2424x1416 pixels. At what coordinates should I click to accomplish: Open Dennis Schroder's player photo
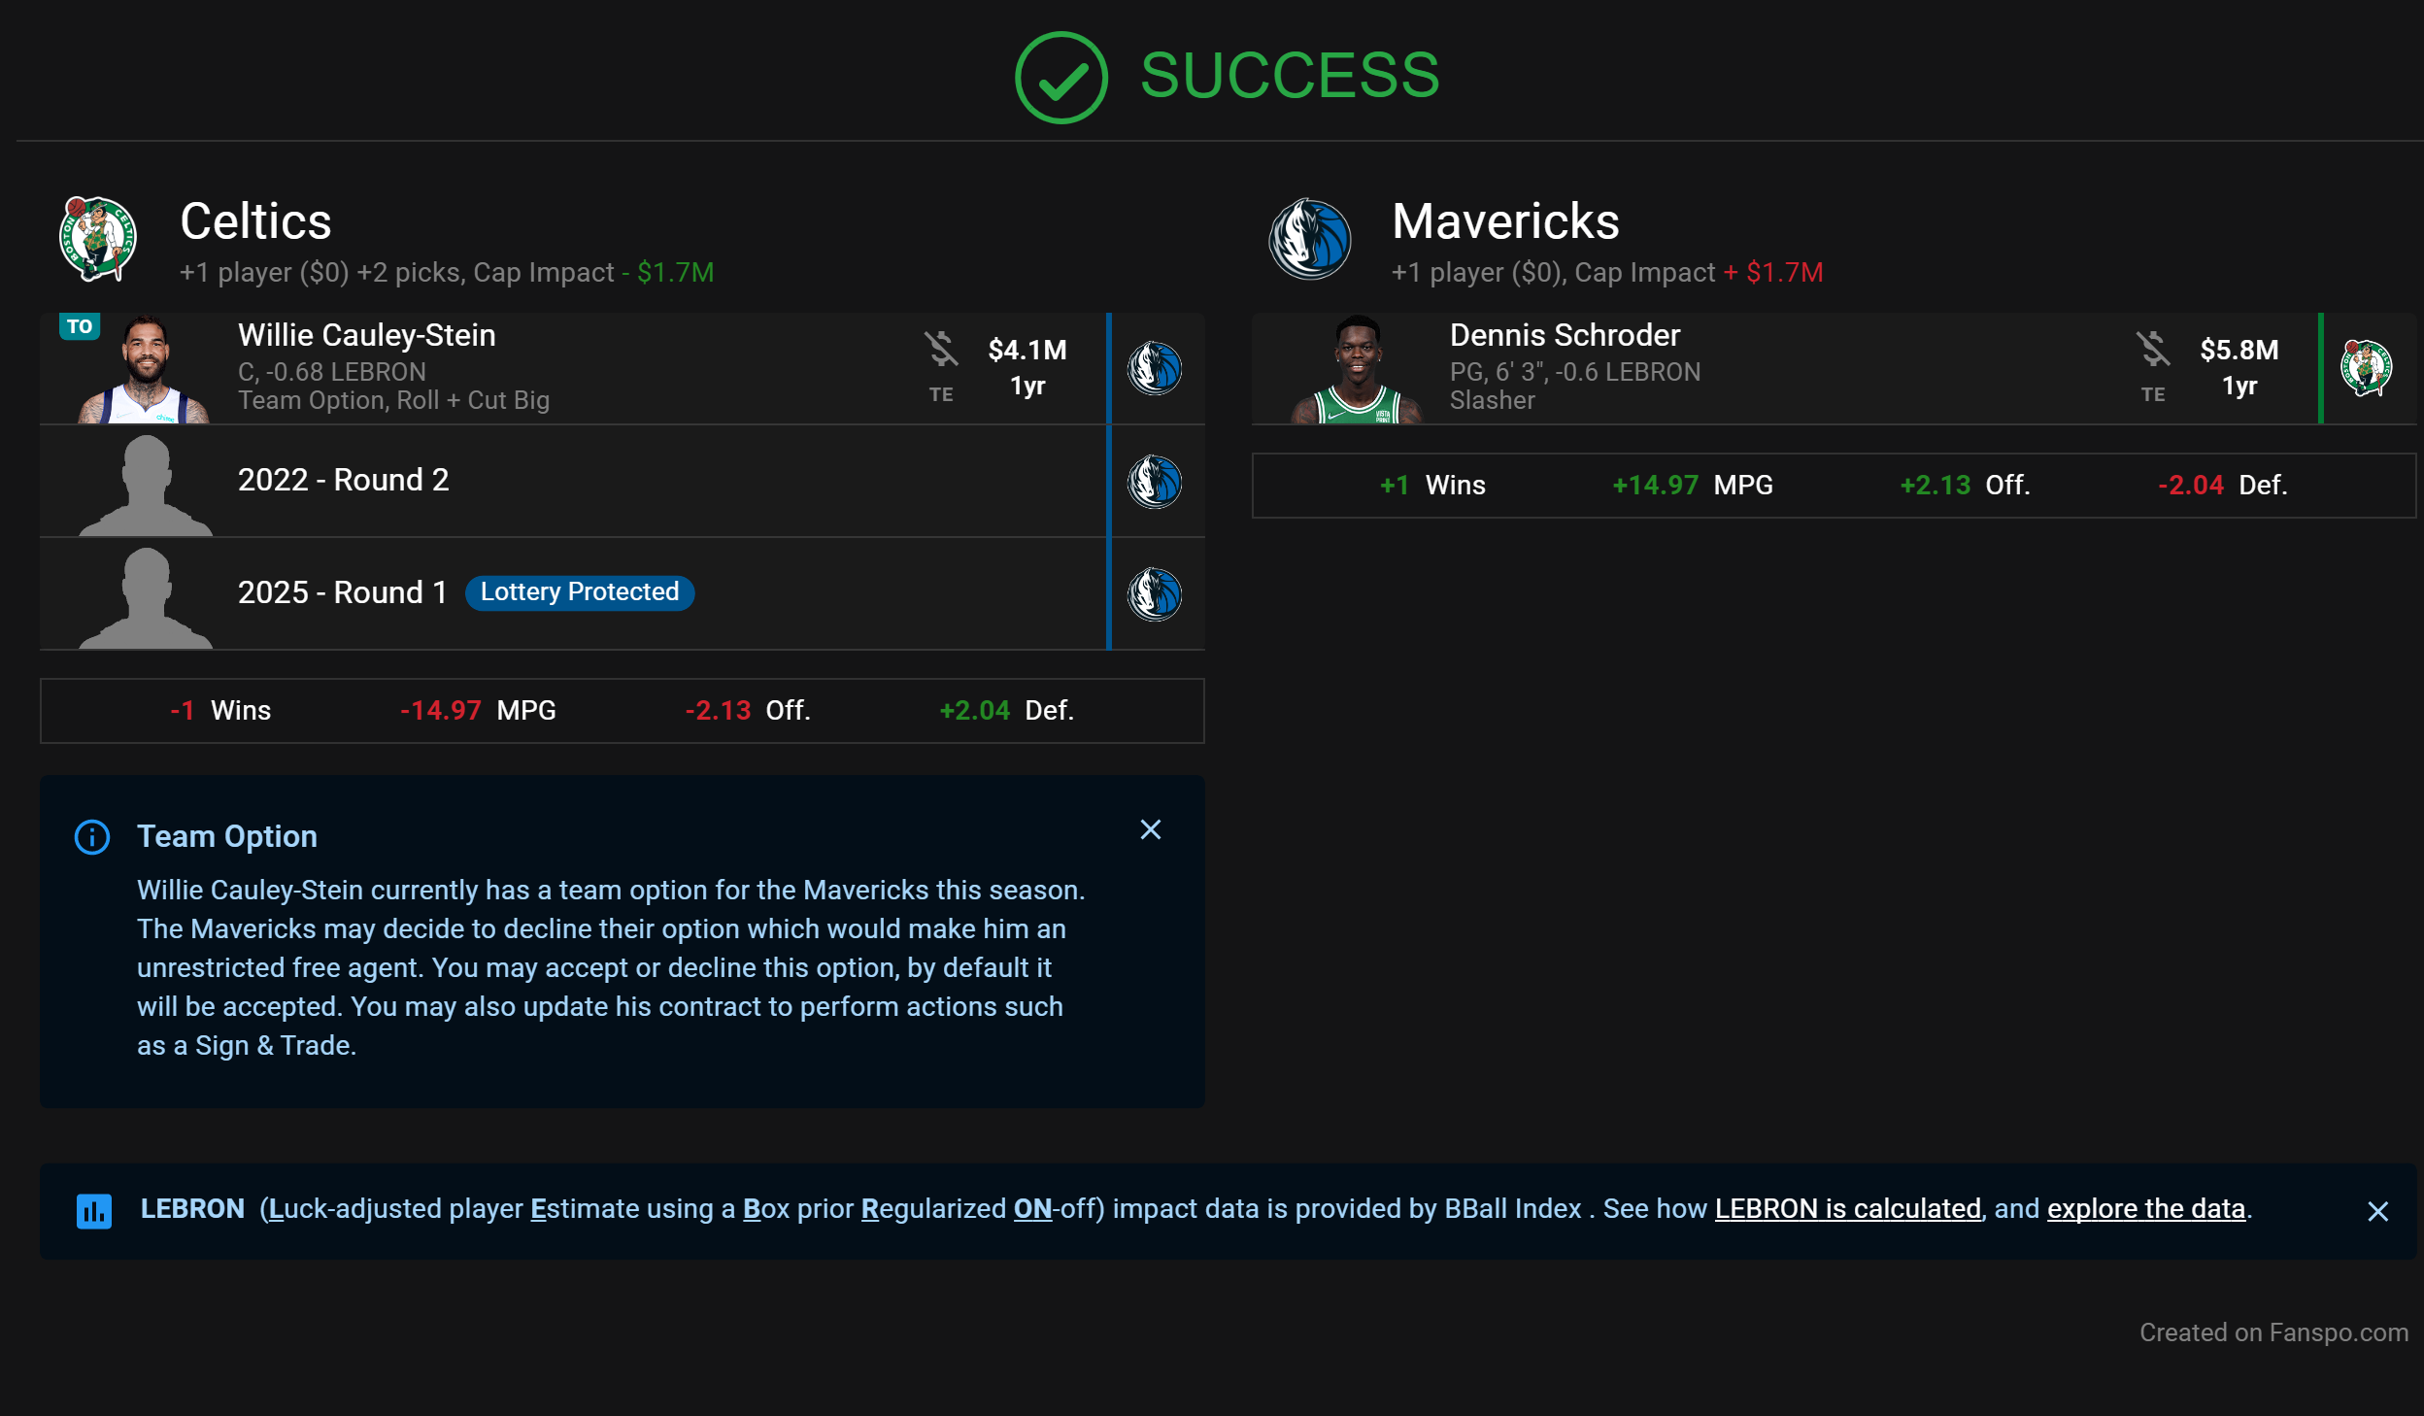click(1357, 368)
